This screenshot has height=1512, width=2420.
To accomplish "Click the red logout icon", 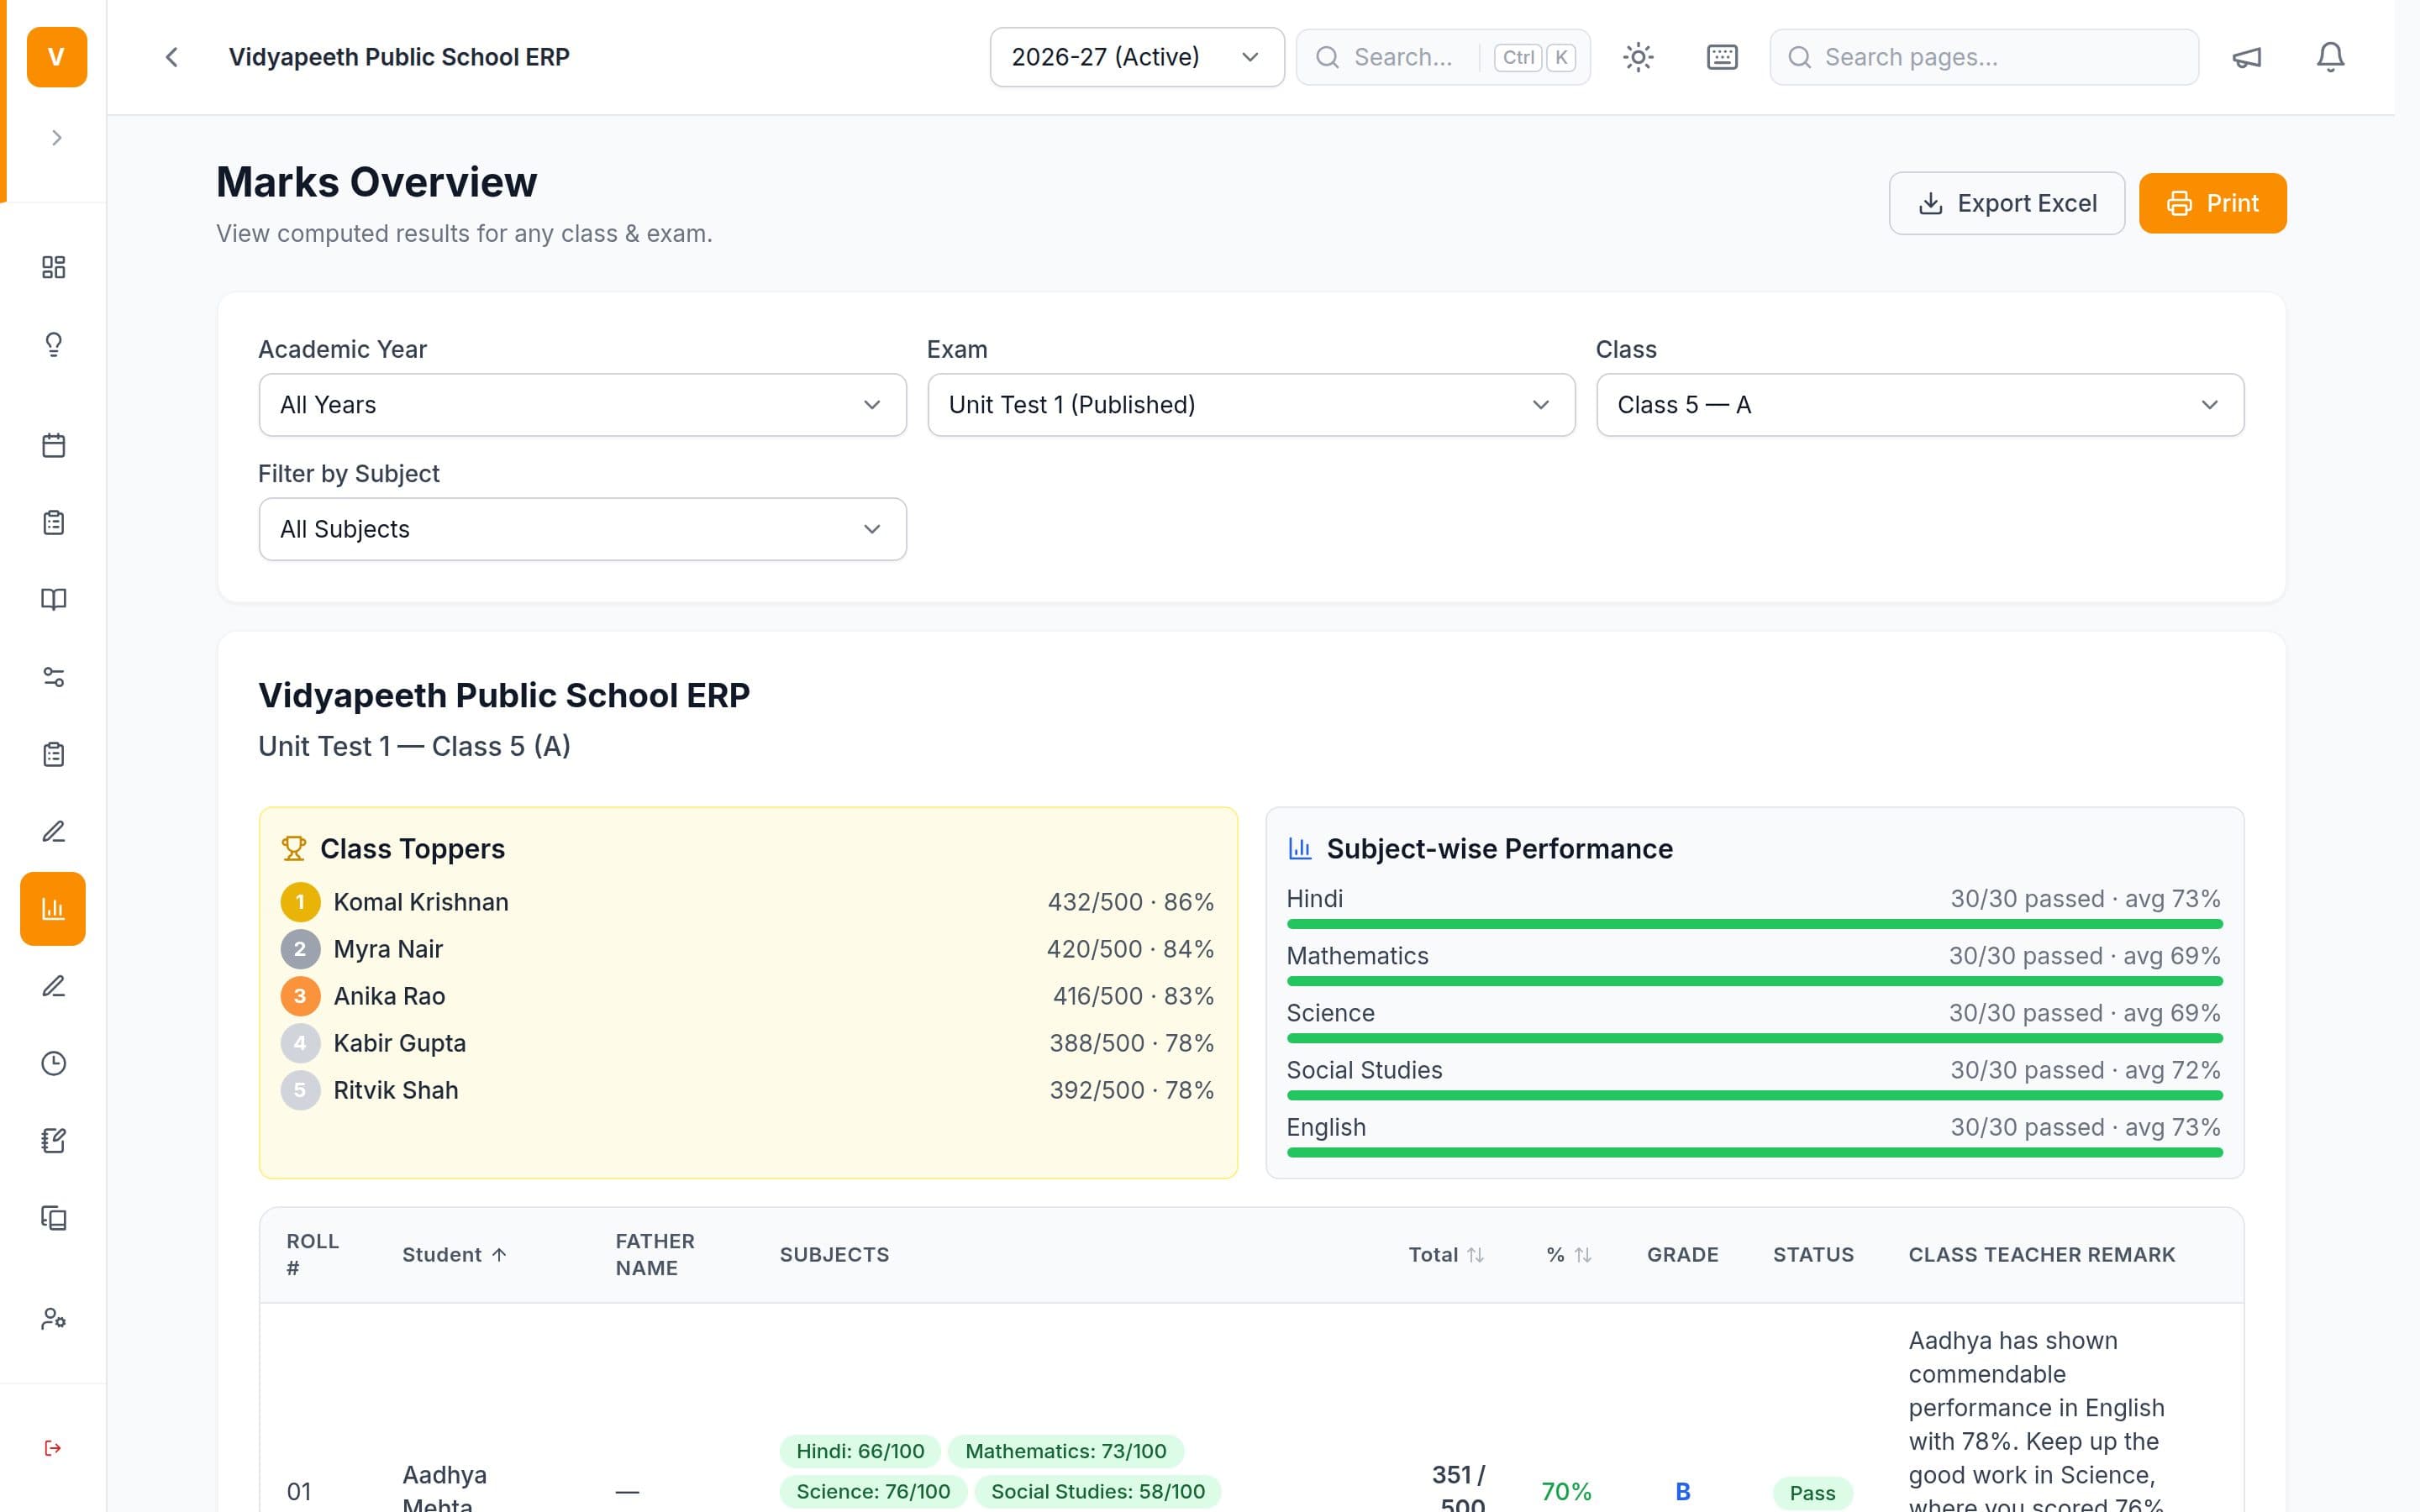I will coord(54,1448).
